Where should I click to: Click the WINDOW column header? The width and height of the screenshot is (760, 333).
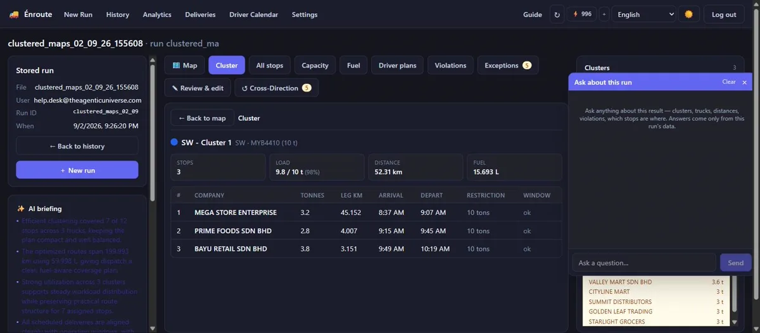coord(536,195)
